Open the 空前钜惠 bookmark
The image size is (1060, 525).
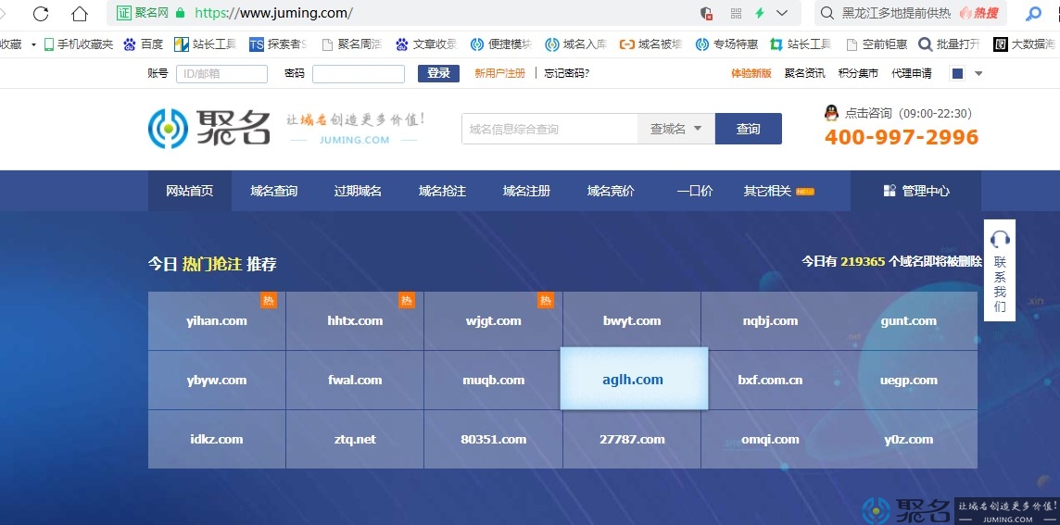(877, 44)
